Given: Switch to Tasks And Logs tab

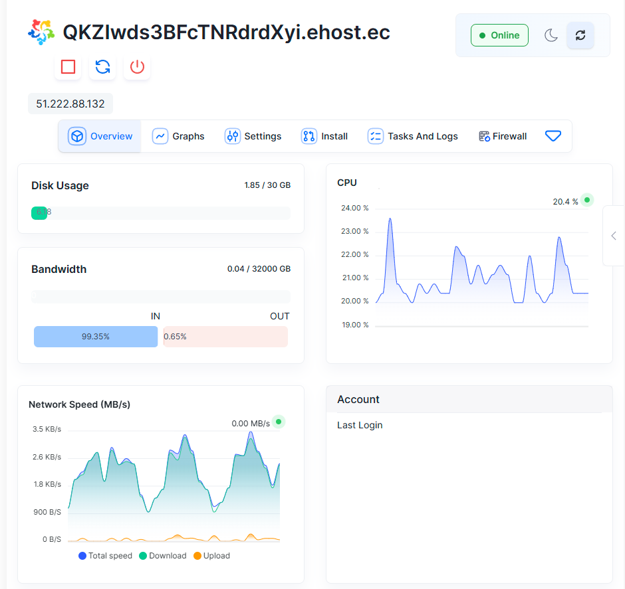Looking at the screenshot, I should pyautogui.click(x=413, y=136).
